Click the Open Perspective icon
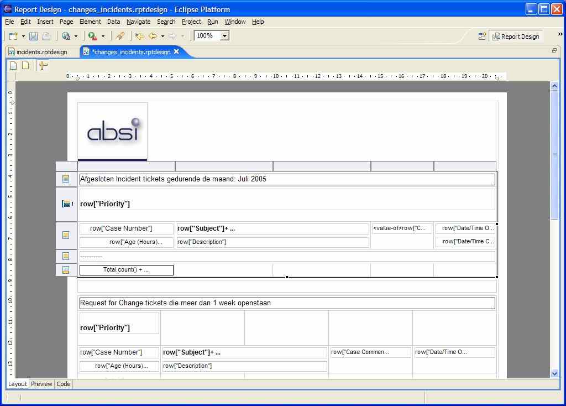566x406 pixels. pyautogui.click(x=482, y=36)
